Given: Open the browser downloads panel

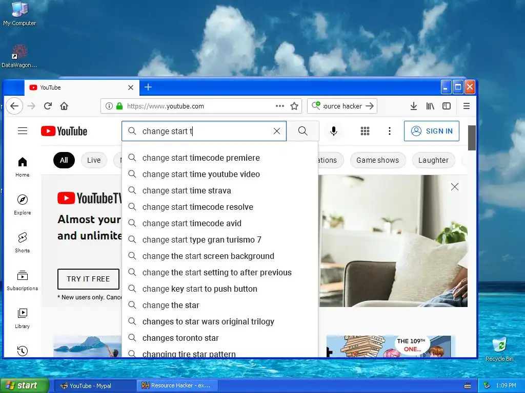Looking at the screenshot, I should pos(414,106).
